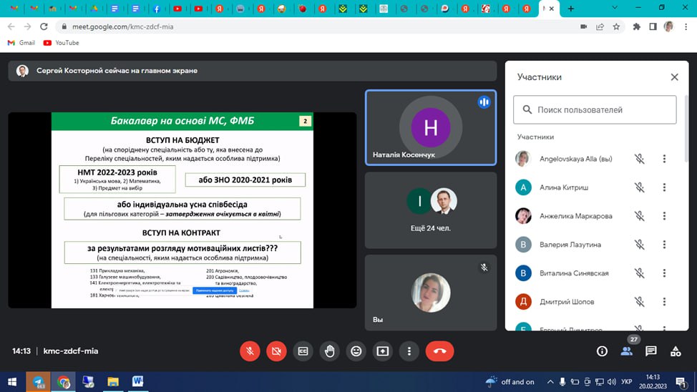697x392 pixels.
Task: Open Word from taskbar
Action: pos(137,382)
